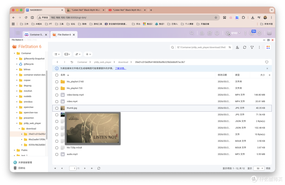Click the File Station refresh icon
The width and height of the screenshot is (285, 185).
tap(245, 47)
